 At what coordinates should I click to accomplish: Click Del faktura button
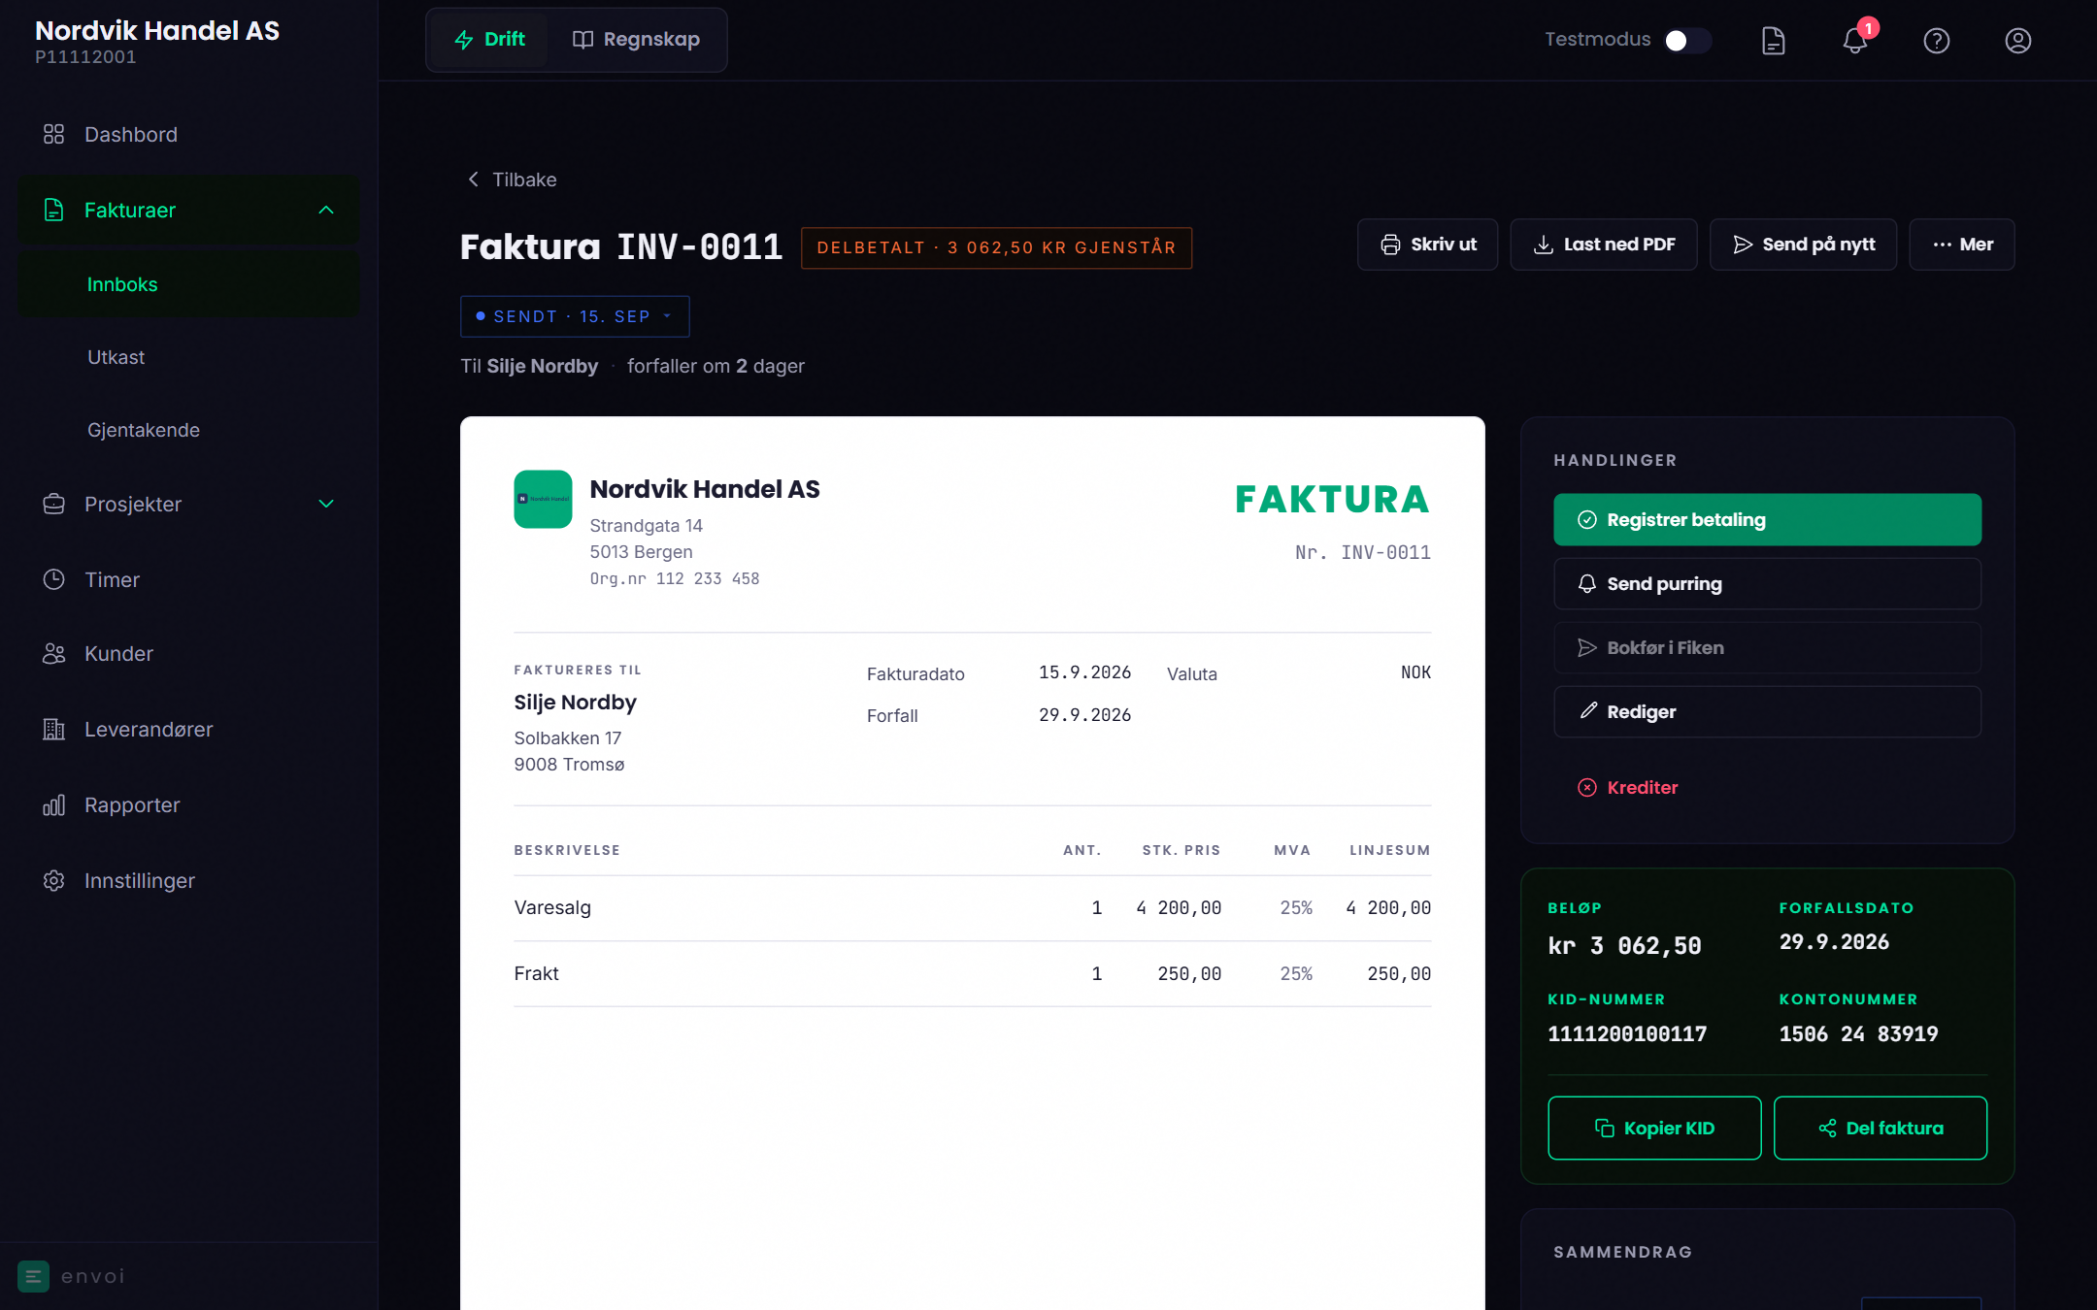[1881, 1129]
